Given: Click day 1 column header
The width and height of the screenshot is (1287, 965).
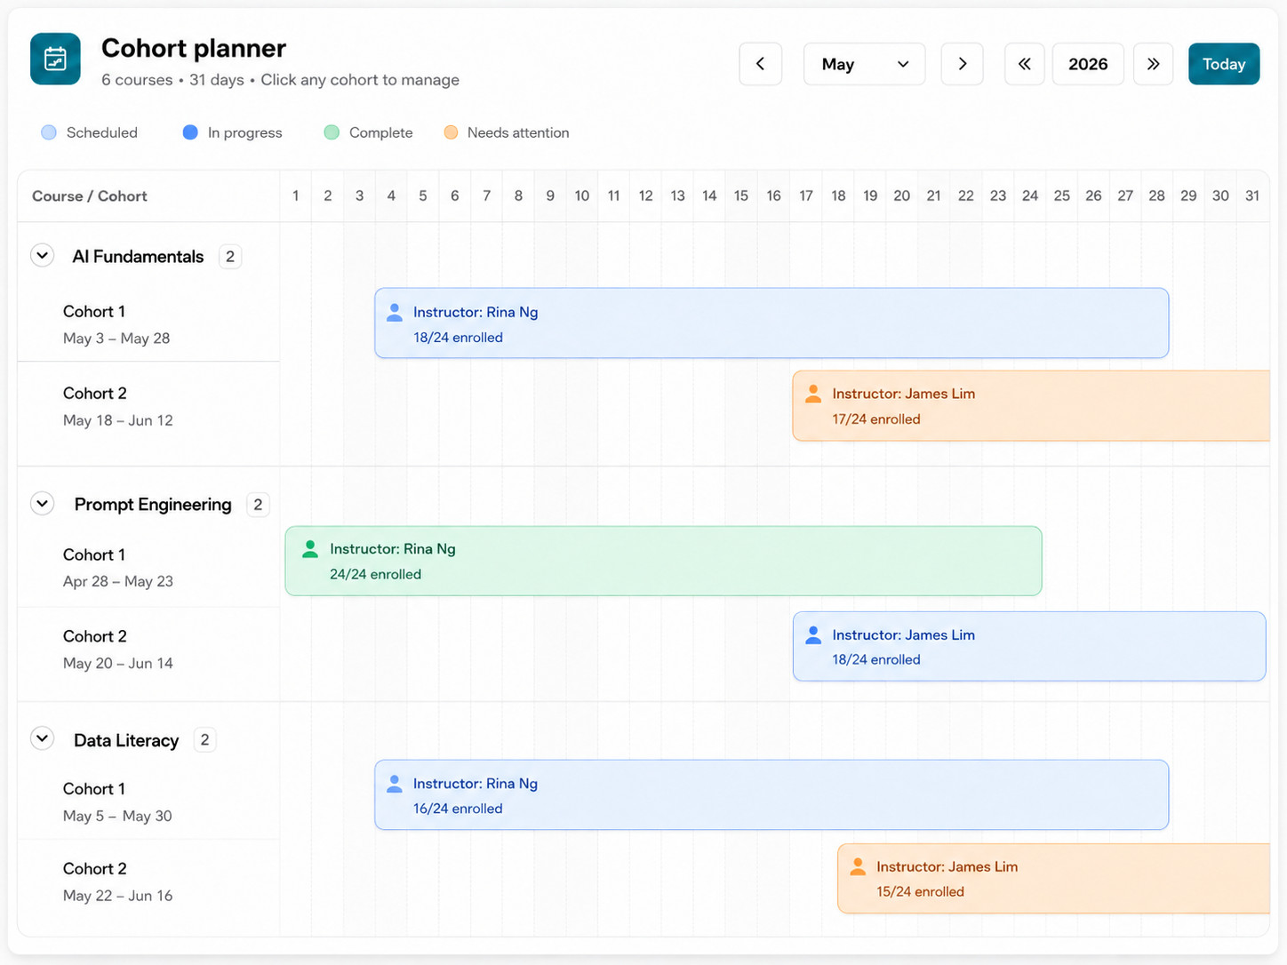Looking at the screenshot, I should [296, 195].
